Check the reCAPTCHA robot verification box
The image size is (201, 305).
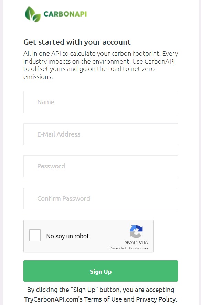point(35,235)
